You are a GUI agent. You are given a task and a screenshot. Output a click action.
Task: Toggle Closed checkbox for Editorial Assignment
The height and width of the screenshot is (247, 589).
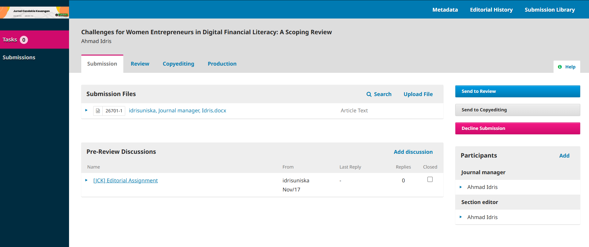(430, 180)
